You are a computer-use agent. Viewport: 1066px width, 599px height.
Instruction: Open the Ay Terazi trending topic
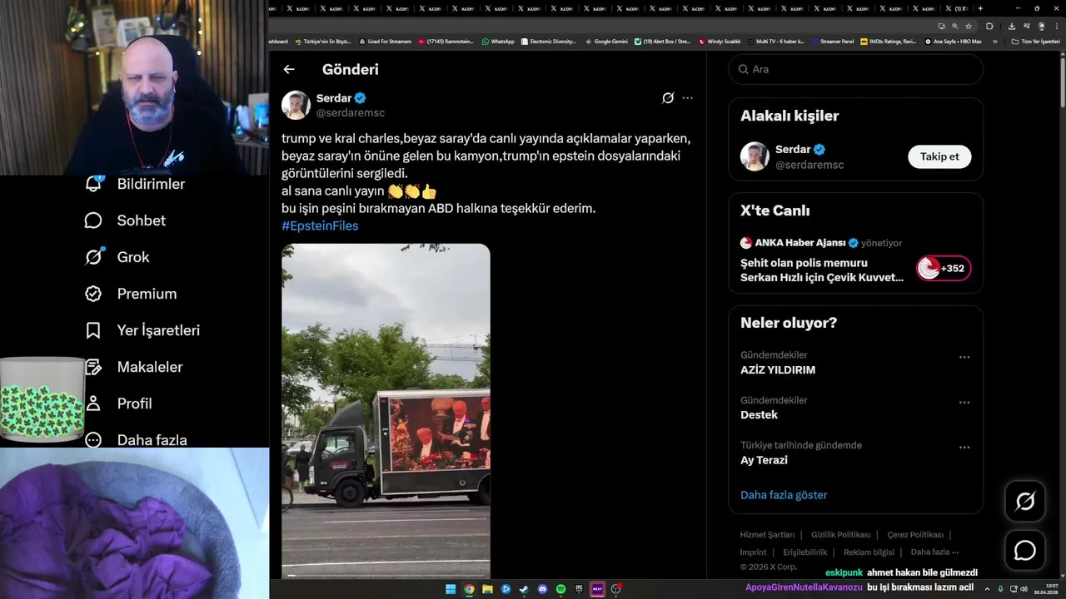(764, 460)
